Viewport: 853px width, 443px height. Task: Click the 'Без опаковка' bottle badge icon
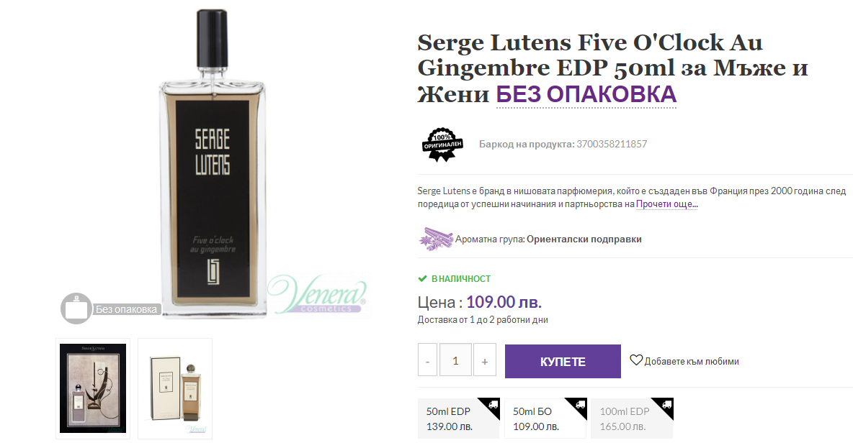tap(76, 309)
